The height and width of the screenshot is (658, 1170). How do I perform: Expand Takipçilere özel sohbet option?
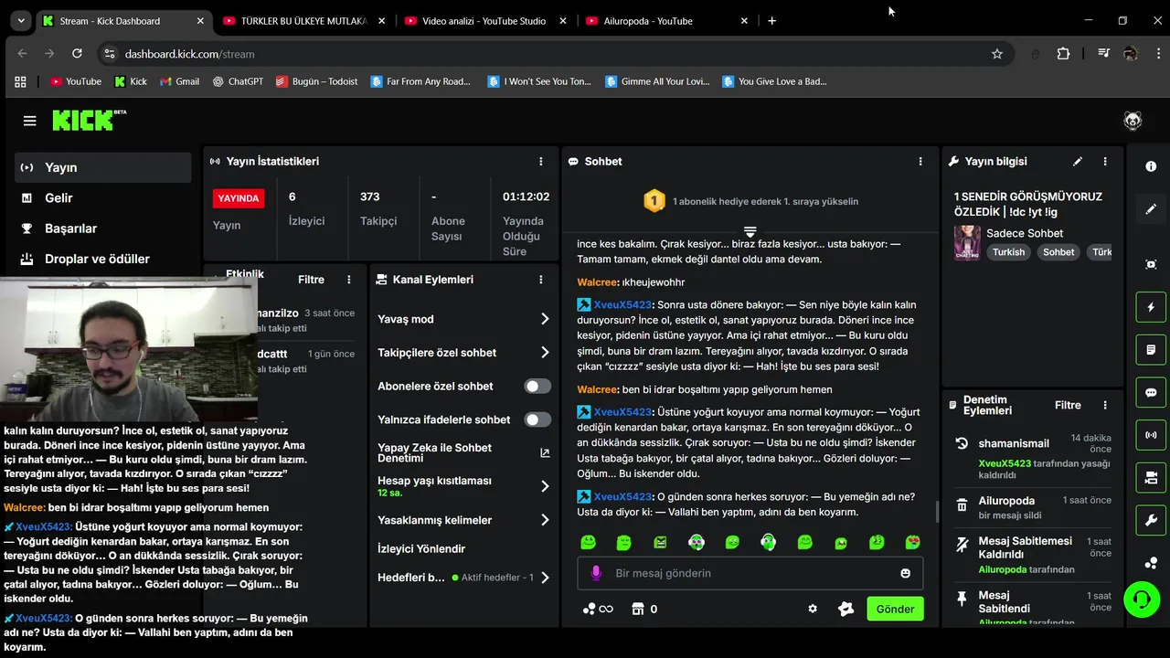[545, 353]
